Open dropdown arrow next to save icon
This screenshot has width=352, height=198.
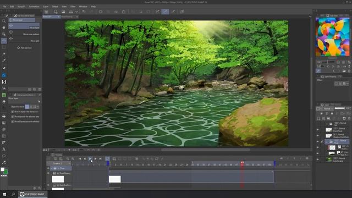[x=76, y=12]
